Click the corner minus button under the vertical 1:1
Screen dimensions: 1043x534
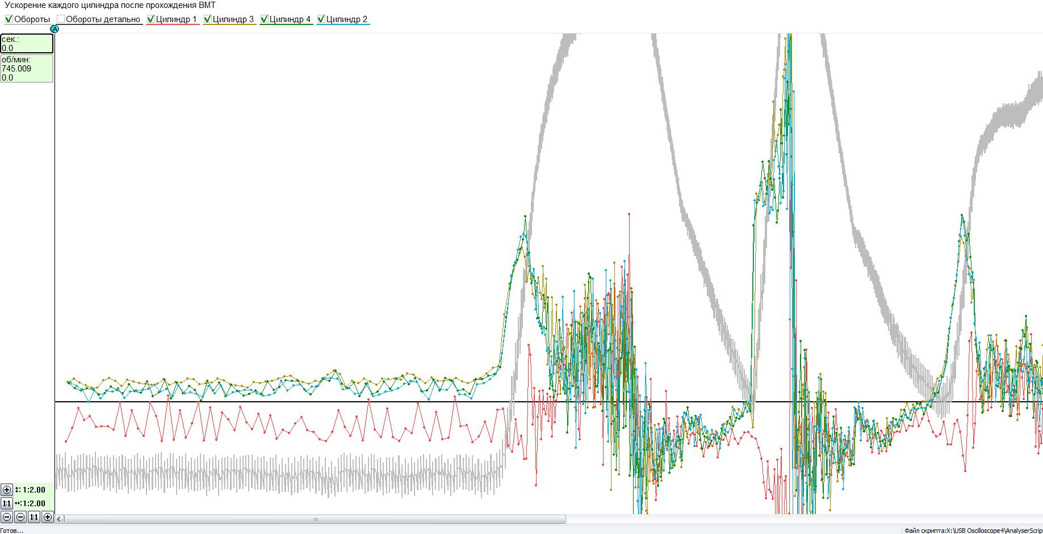pyautogui.click(x=7, y=517)
